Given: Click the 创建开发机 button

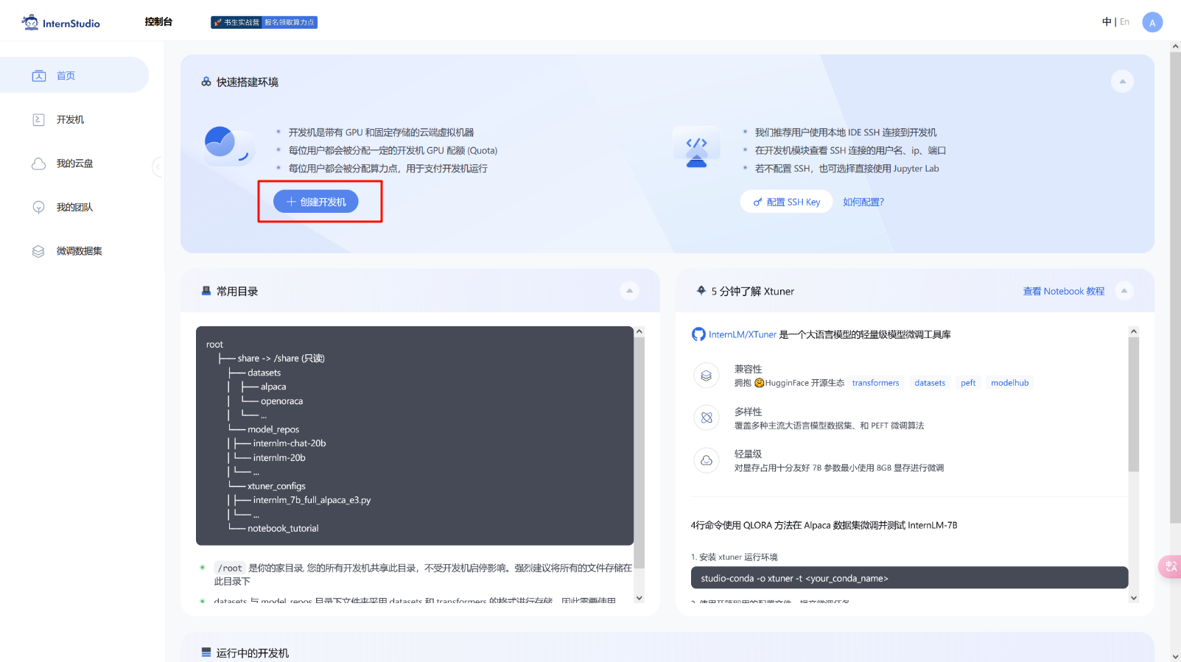Looking at the screenshot, I should pos(316,202).
